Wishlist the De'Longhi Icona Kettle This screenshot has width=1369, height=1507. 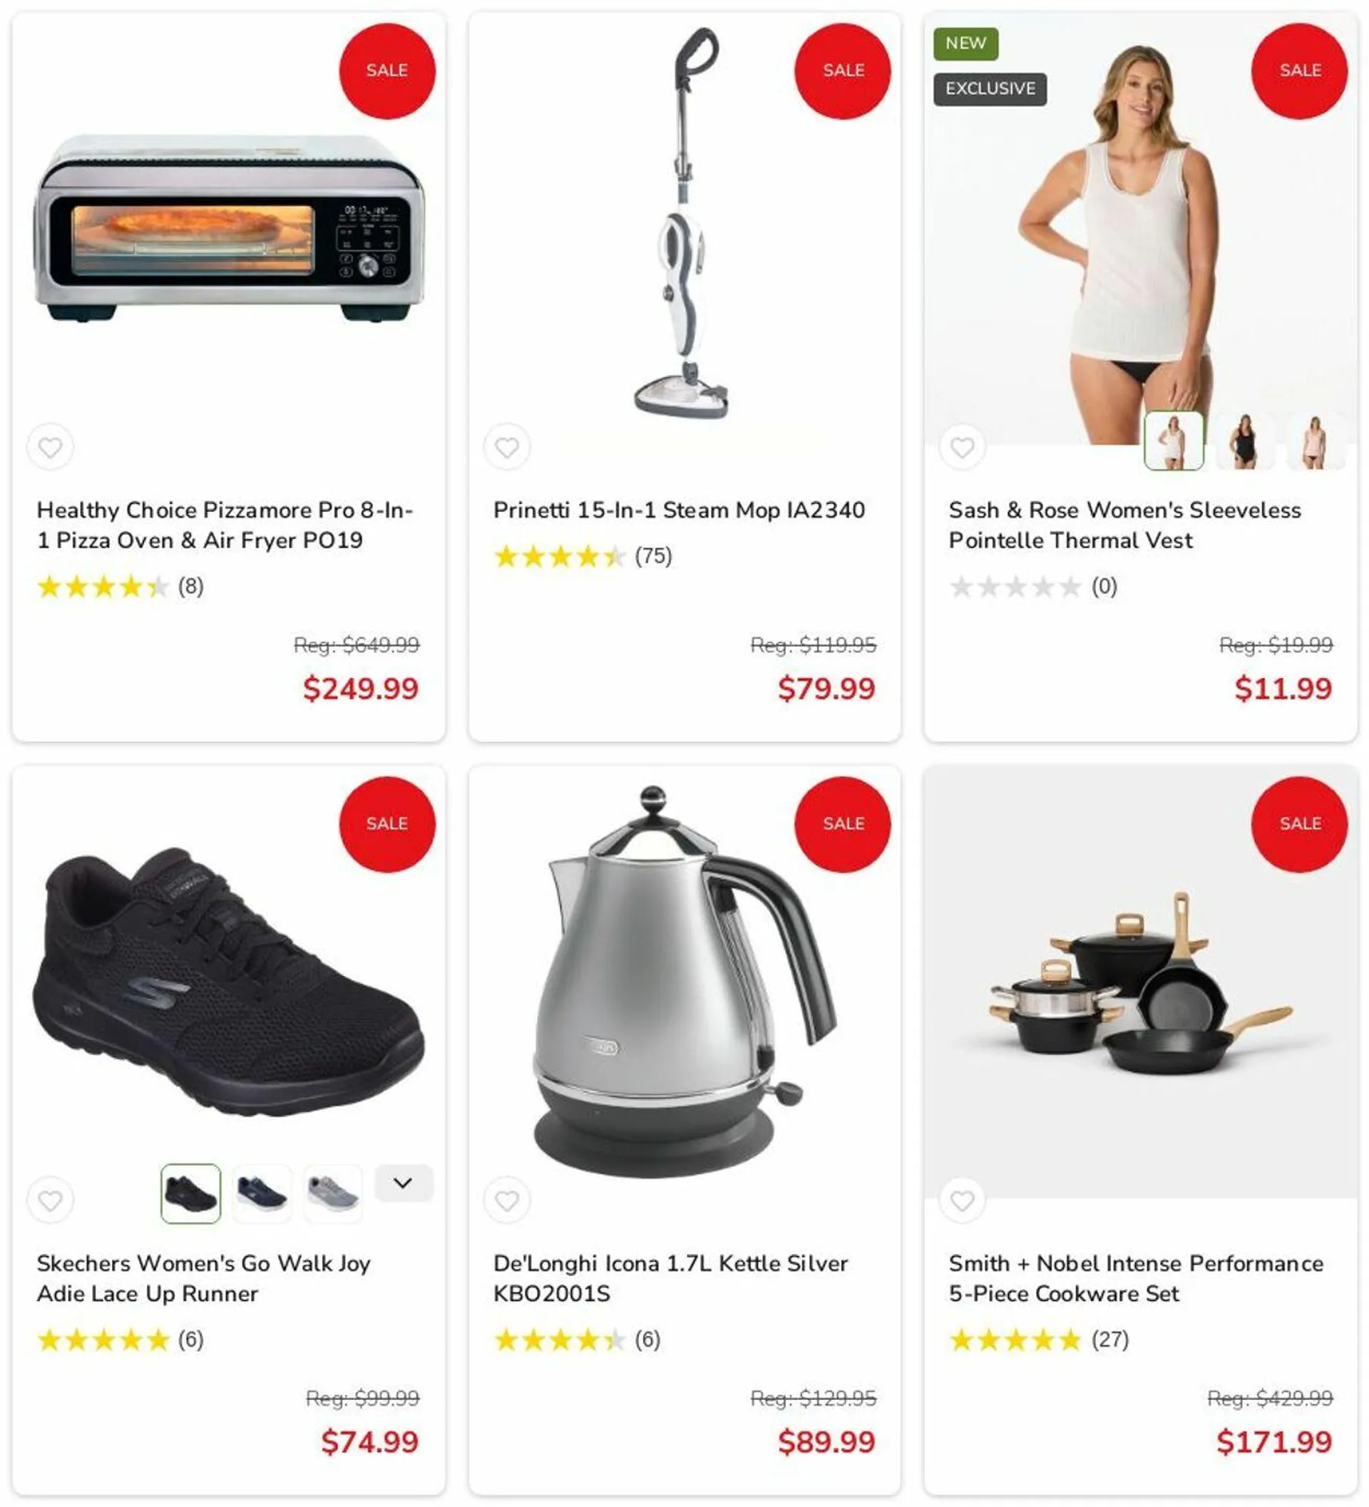point(507,1200)
